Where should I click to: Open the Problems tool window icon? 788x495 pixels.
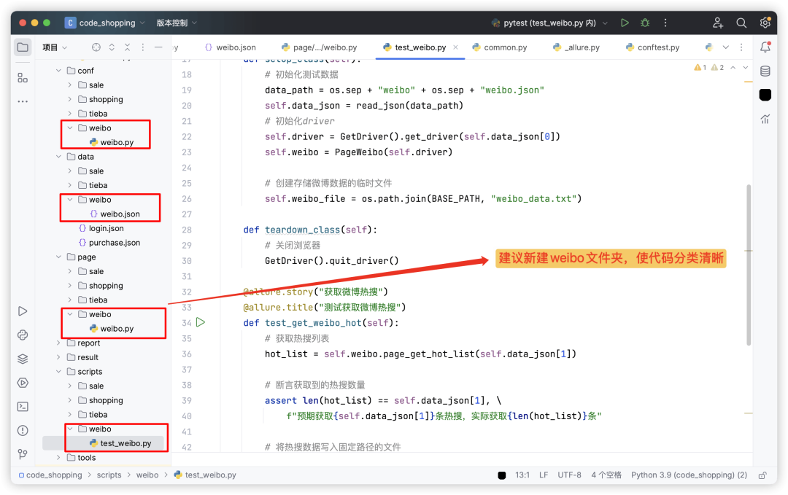[x=22, y=431]
